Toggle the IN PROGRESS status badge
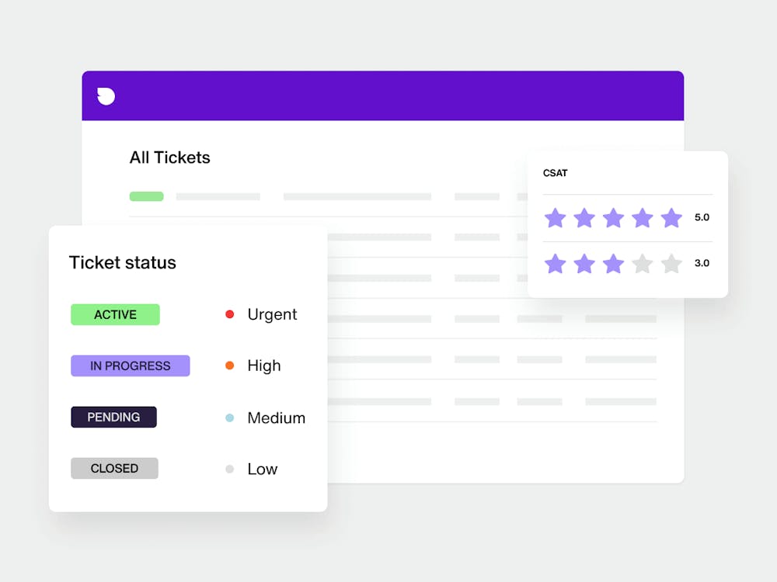This screenshot has width=777, height=582. (x=130, y=365)
